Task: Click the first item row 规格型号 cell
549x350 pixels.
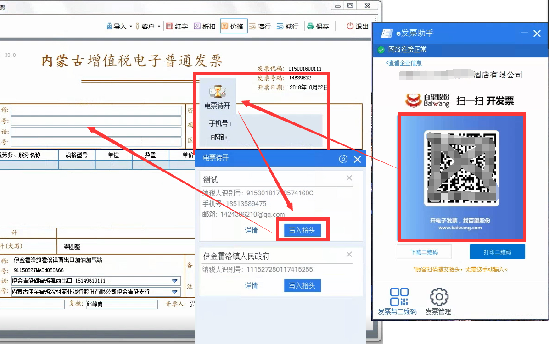Action: (x=76, y=165)
